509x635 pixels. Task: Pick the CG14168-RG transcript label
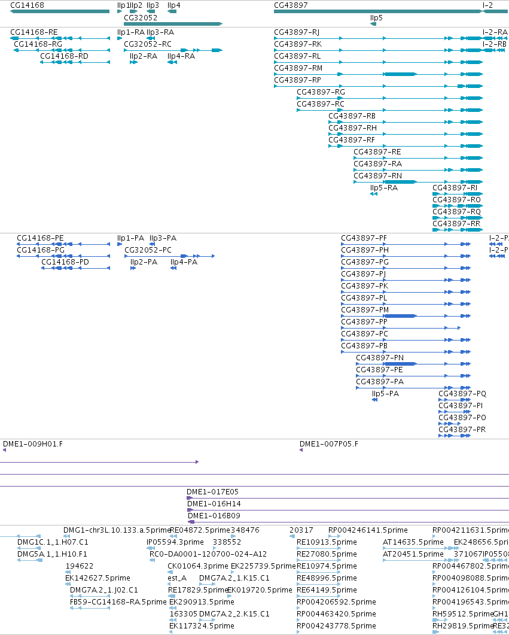[38, 44]
